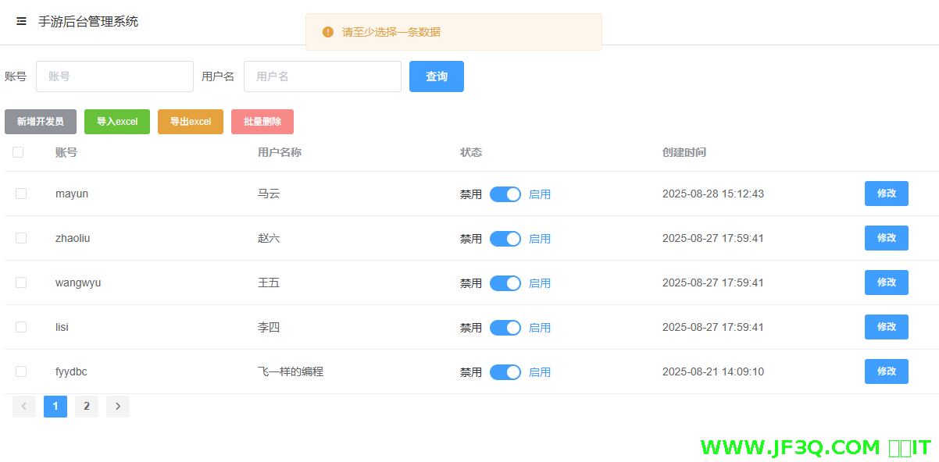The width and height of the screenshot is (939, 462).
Task: Click the 启用 link for 李四
Action: 539,327
